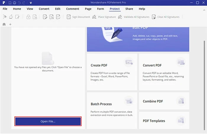This screenshot has width=207, height=139.
Task: Go to the Home tab house icon
Action: point(4,24)
